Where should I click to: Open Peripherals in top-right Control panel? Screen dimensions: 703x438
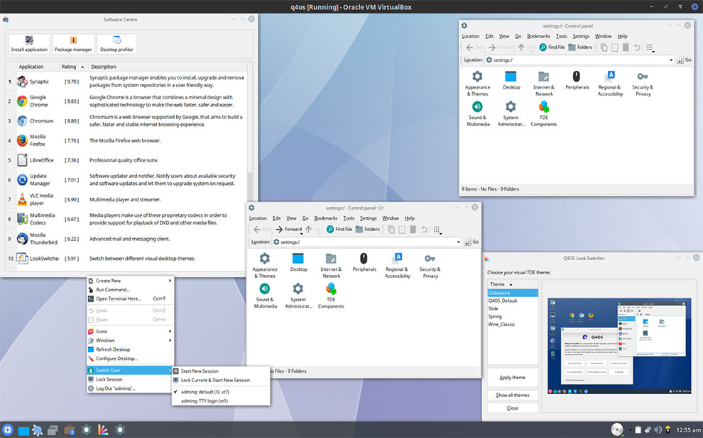[577, 80]
